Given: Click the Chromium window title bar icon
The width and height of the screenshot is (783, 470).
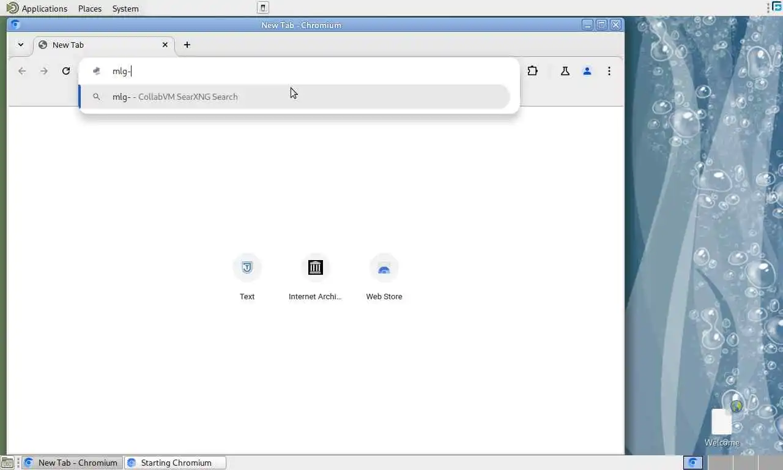Looking at the screenshot, I should coord(15,25).
